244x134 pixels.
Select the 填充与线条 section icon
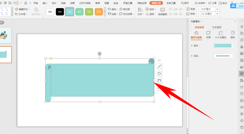pos(196,35)
